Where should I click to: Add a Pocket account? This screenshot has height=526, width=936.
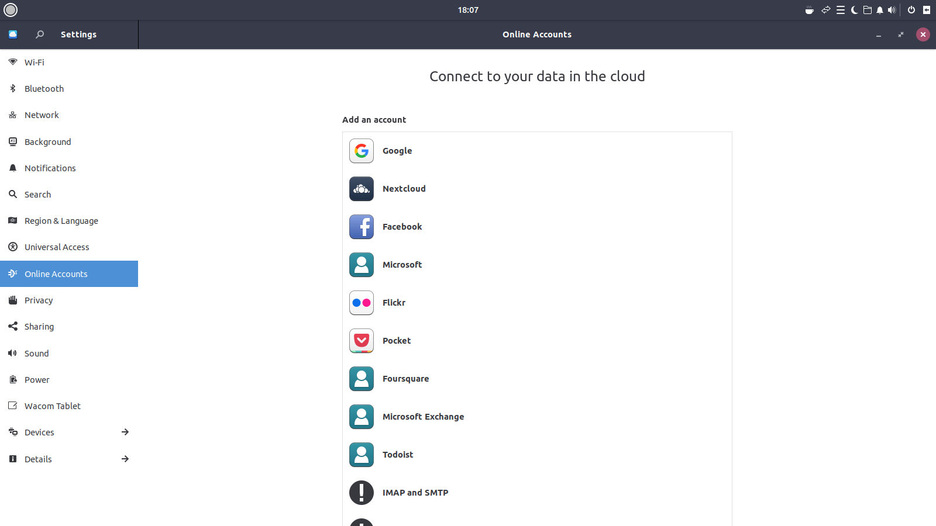point(537,341)
